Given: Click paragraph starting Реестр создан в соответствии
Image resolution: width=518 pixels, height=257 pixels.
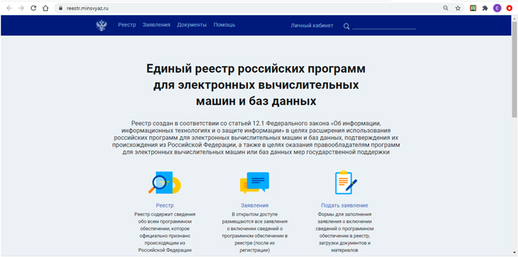Looking at the screenshot, I should point(256,138).
